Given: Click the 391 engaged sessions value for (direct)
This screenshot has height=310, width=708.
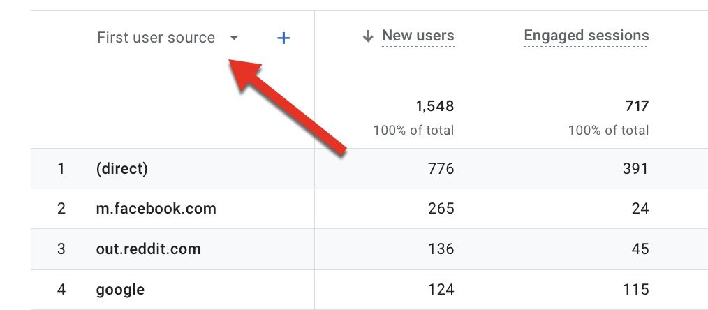Looking at the screenshot, I should (636, 168).
